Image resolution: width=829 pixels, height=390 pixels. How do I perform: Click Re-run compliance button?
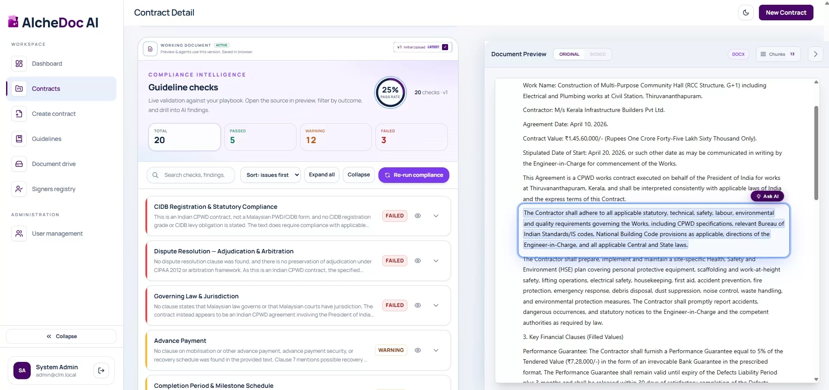414,175
